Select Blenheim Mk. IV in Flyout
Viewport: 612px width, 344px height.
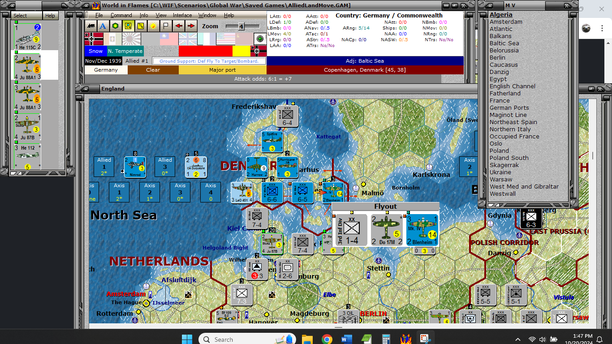click(x=422, y=229)
